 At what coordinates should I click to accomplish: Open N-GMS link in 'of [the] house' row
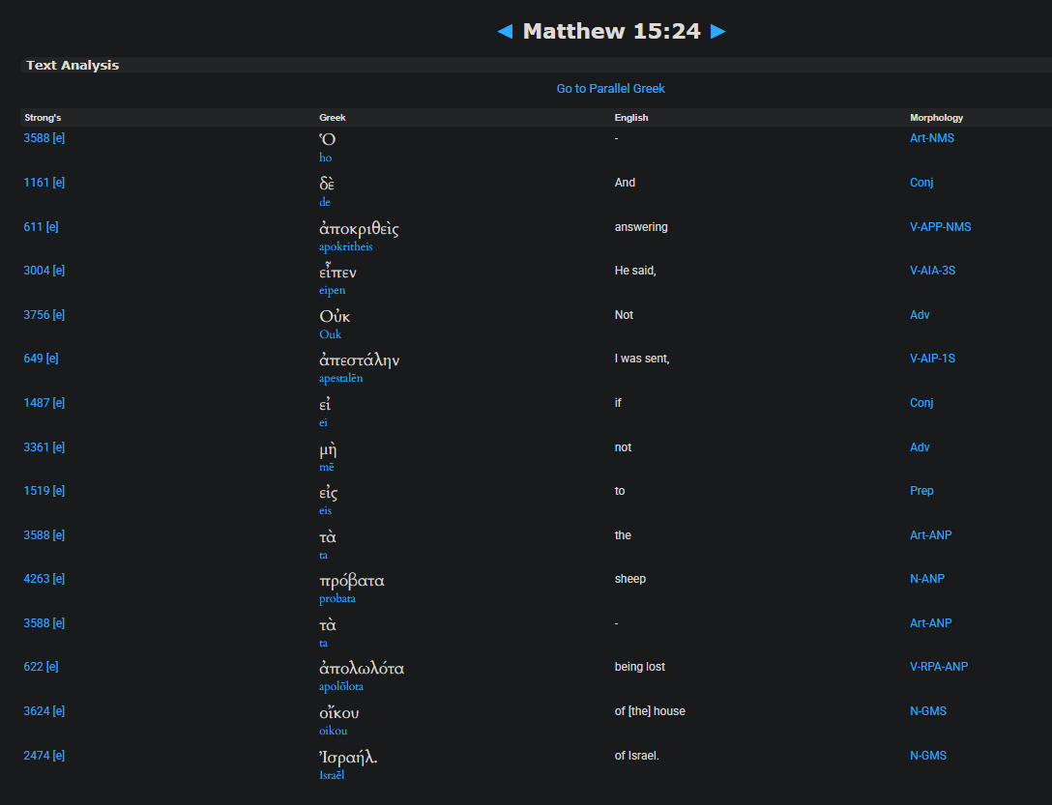click(x=928, y=710)
